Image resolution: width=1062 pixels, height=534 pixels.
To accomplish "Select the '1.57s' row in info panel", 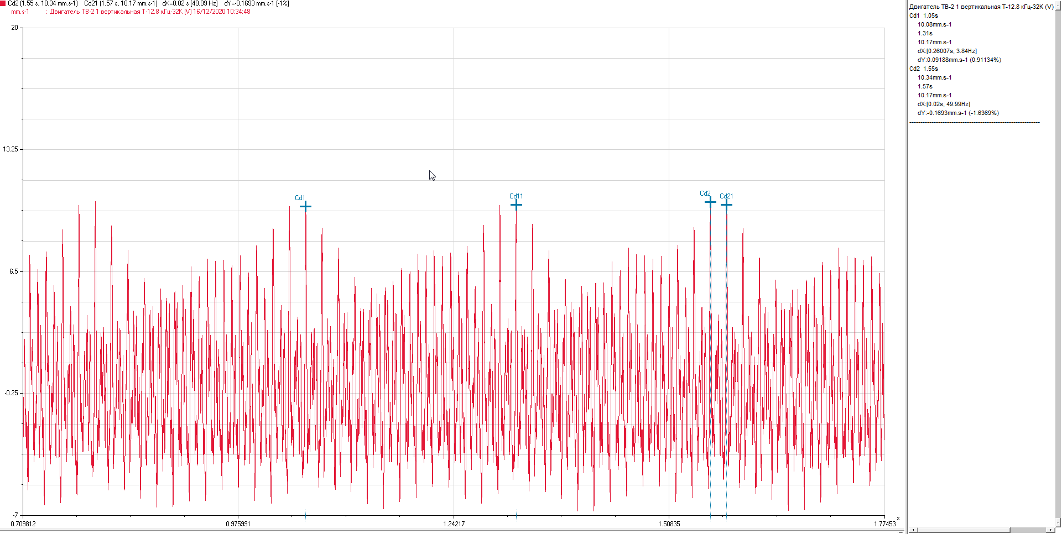I will pyautogui.click(x=925, y=86).
